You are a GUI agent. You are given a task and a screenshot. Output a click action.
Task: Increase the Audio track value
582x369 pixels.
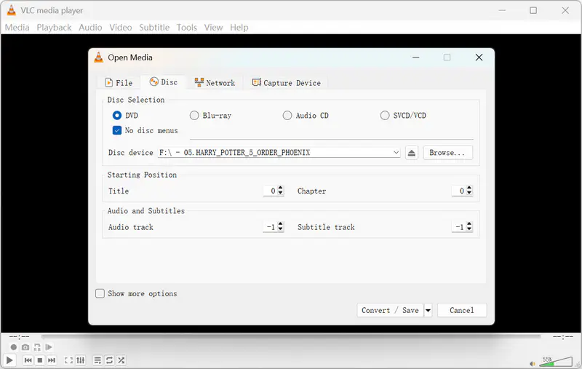tap(281, 224)
